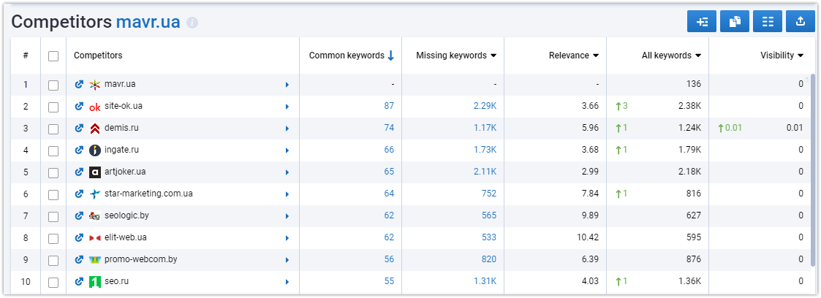Open external link icon for demis.ru
Image resolution: width=821 pixels, height=298 pixels.
[x=79, y=128]
